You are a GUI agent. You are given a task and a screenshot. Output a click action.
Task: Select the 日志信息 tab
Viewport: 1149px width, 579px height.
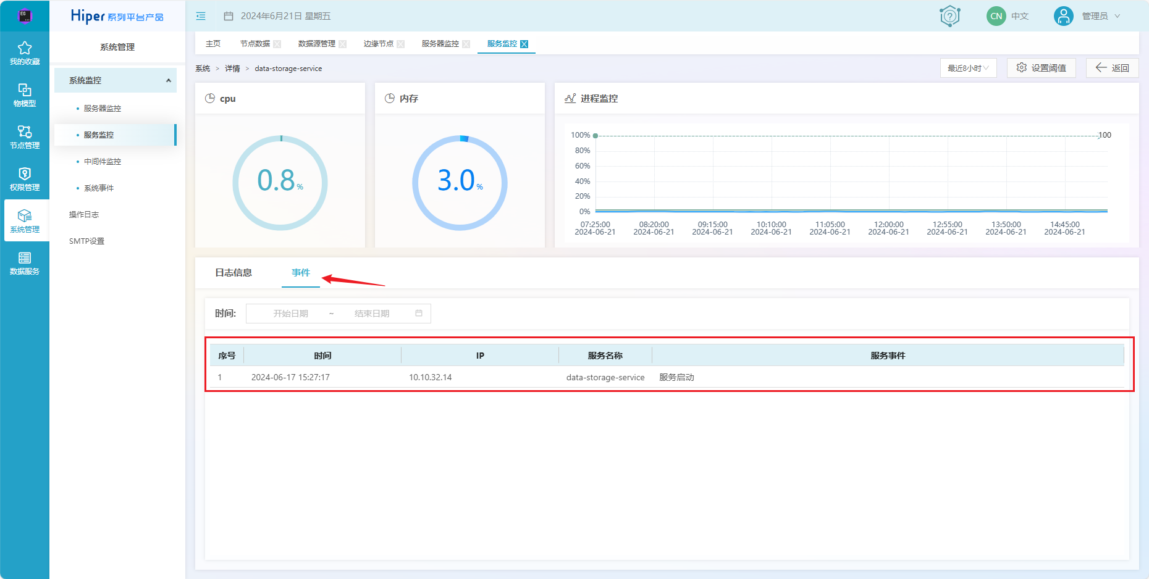pos(234,272)
